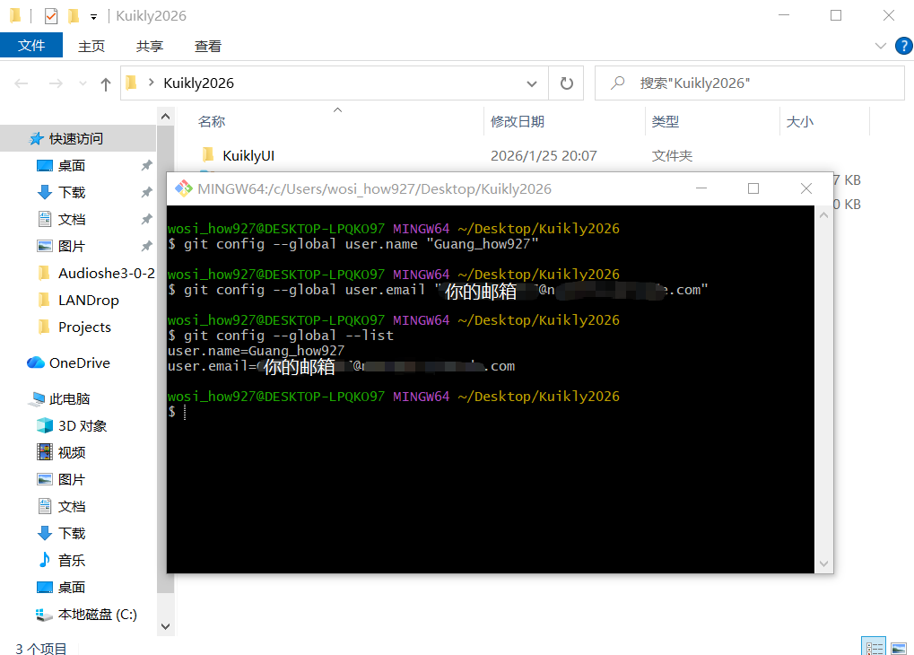Switch to large thumbnails view icon

pos(899,648)
